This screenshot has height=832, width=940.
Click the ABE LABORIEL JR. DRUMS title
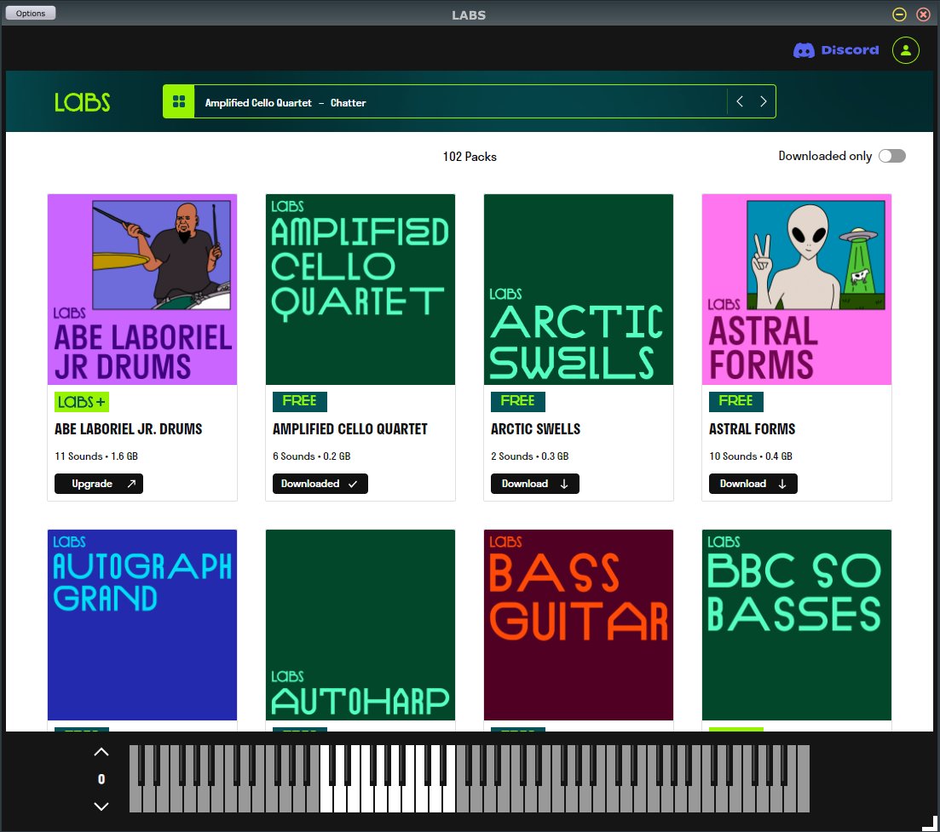129,429
